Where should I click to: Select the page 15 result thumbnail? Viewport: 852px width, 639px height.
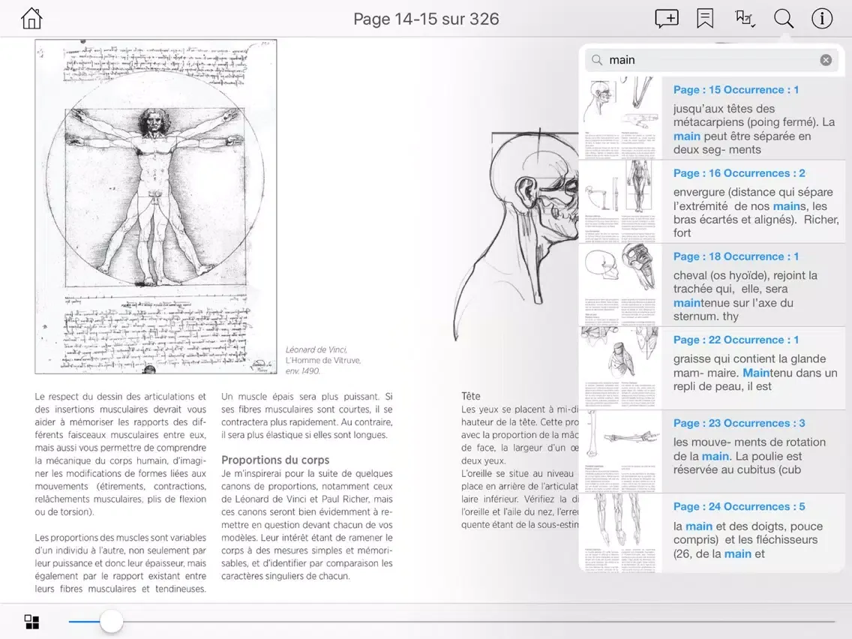(620, 118)
